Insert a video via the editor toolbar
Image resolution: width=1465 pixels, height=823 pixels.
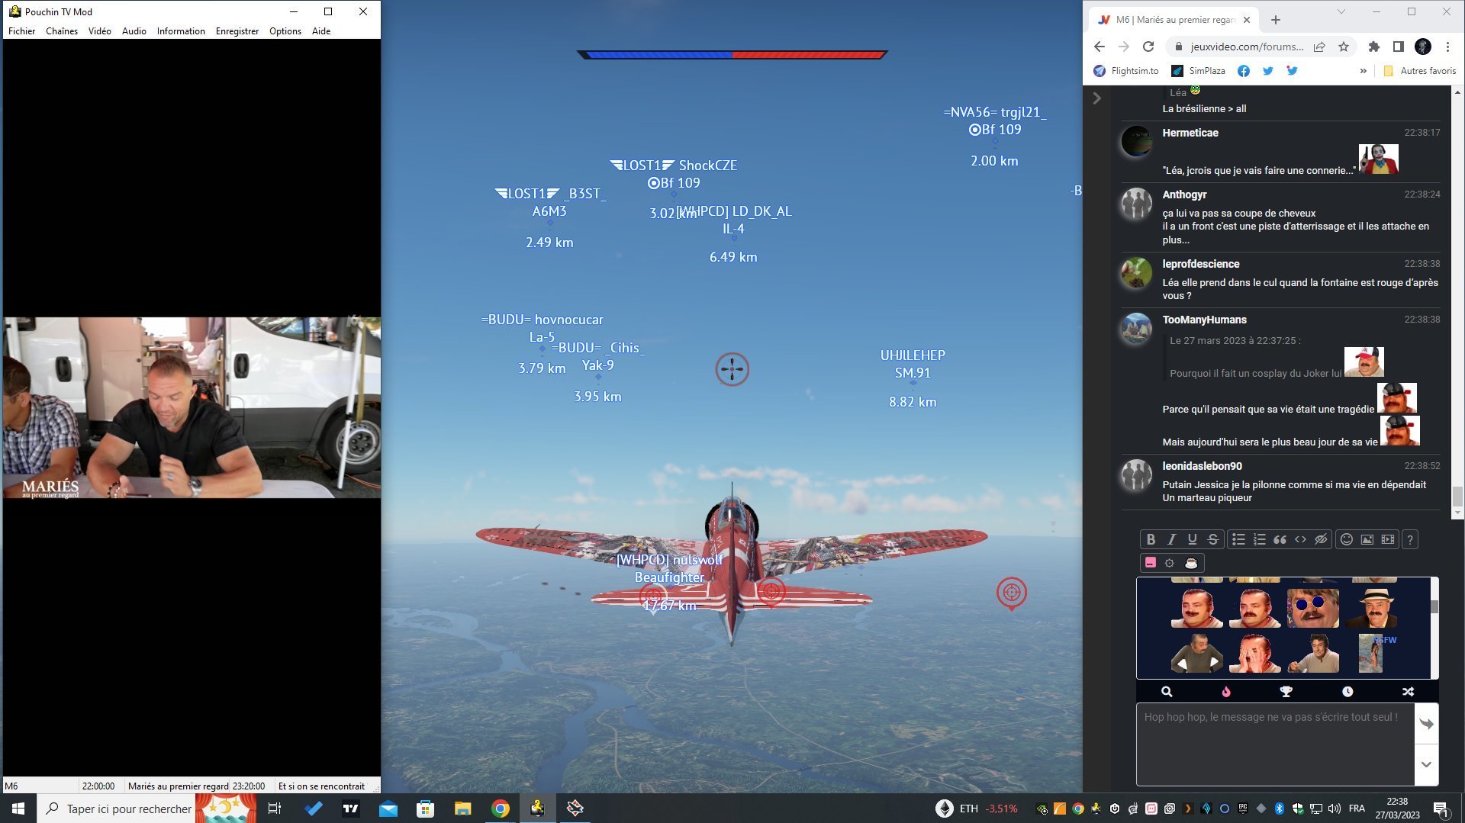pyautogui.click(x=1388, y=539)
